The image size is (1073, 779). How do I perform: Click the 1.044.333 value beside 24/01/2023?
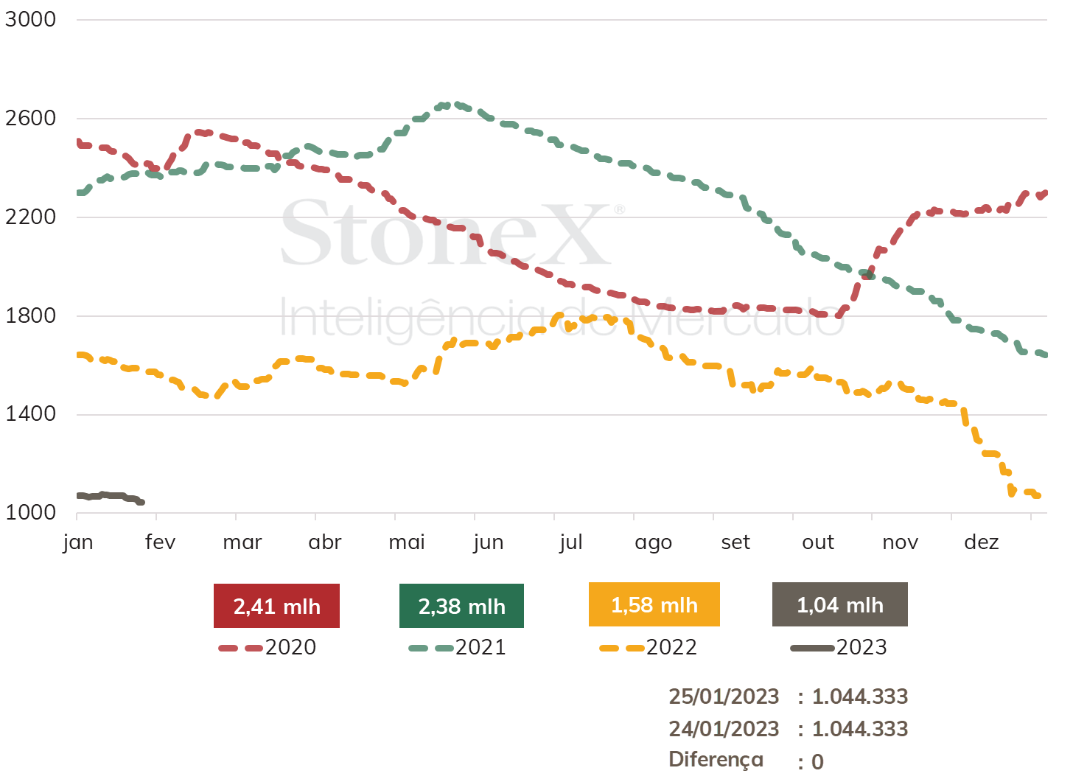860,729
